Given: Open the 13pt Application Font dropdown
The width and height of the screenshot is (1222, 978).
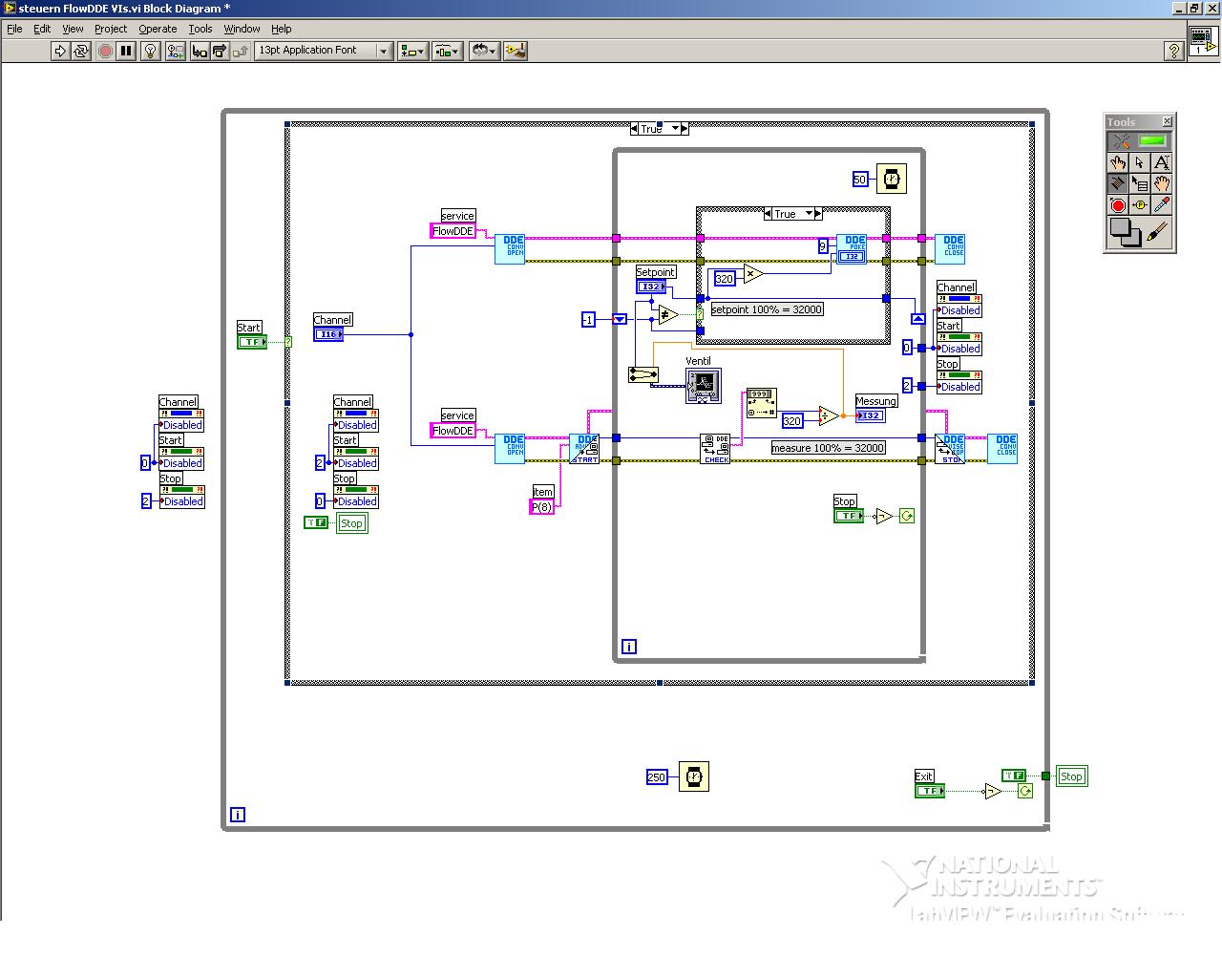Looking at the screenshot, I should tap(324, 51).
